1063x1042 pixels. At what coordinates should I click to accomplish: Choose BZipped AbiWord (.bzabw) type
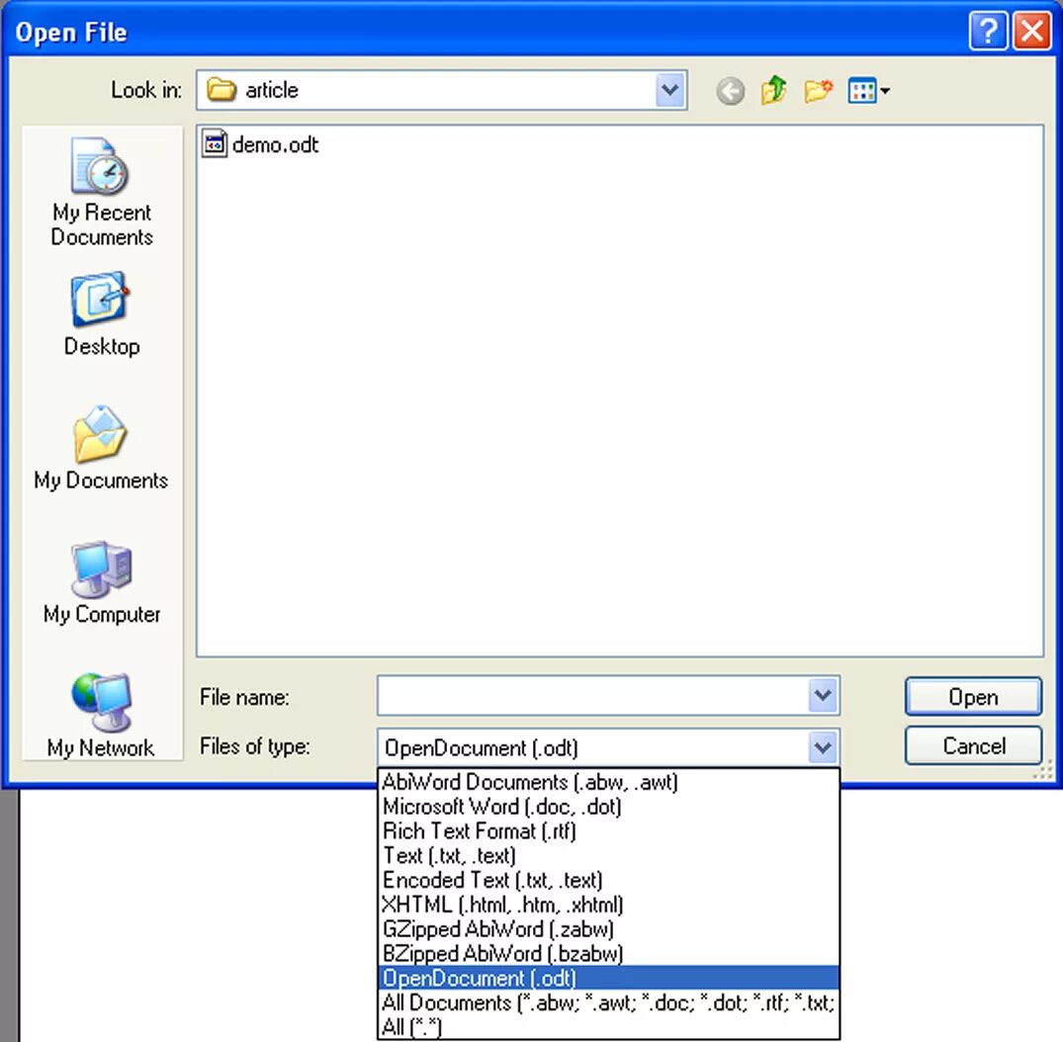pos(608,952)
